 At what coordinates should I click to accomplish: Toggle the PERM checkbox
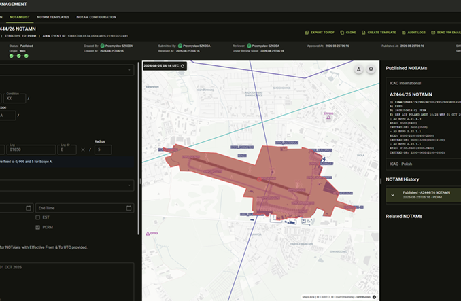click(37, 228)
